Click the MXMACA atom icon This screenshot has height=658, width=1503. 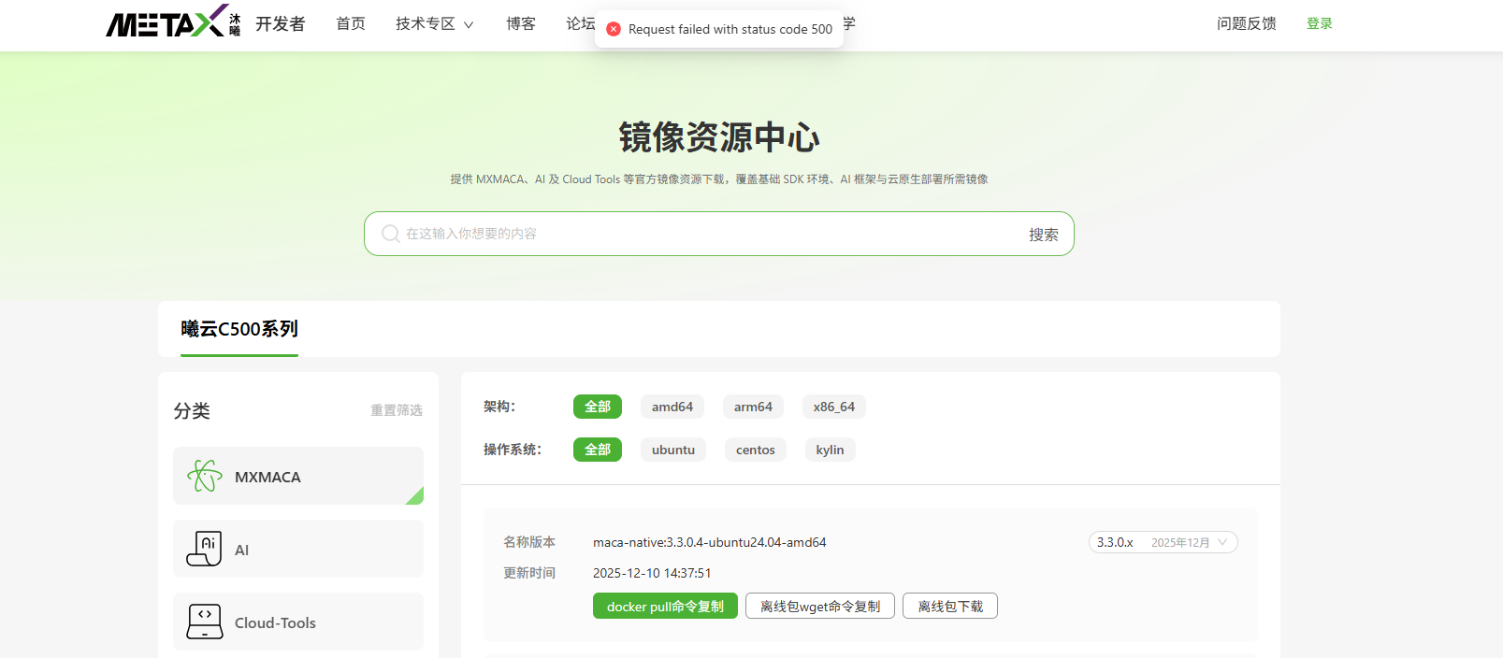205,476
